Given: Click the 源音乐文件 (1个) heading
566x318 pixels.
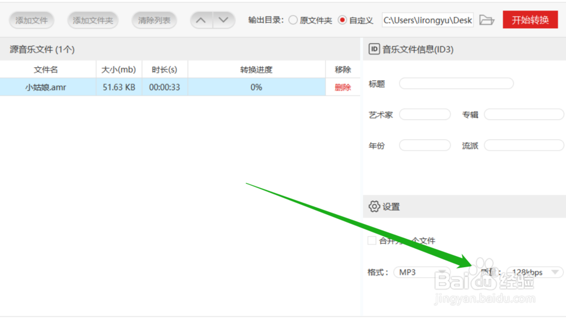Looking at the screenshot, I should [42, 49].
